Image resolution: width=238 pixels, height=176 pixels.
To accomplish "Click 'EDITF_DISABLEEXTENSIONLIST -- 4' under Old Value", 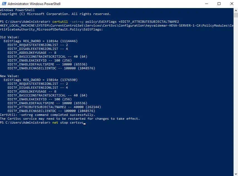I will (x=38, y=49).
